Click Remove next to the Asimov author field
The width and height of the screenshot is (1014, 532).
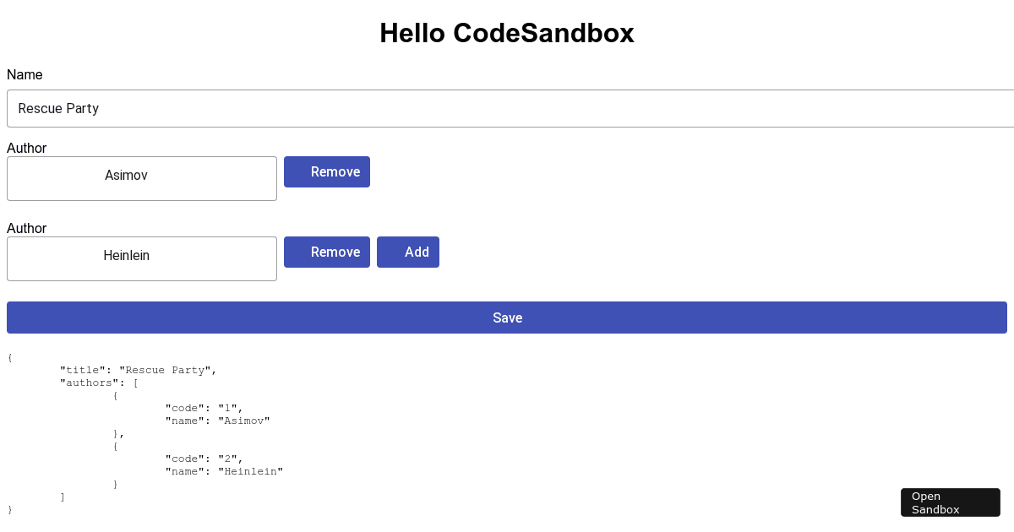pos(327,171)
